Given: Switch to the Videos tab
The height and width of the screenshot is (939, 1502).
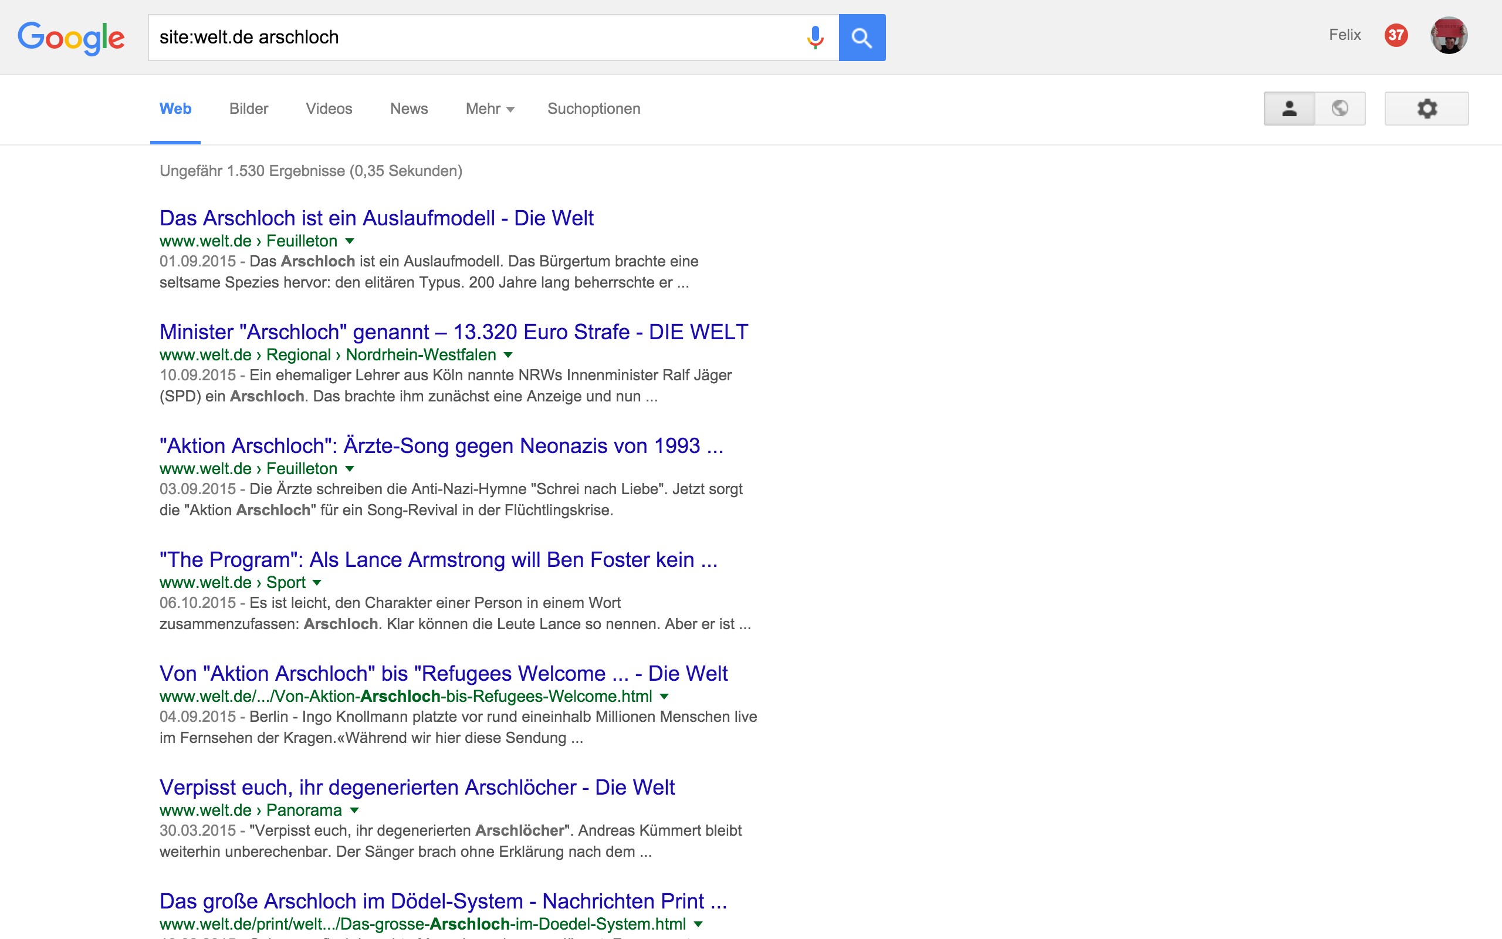Looking at the screenshot, I should click(329, 109).
